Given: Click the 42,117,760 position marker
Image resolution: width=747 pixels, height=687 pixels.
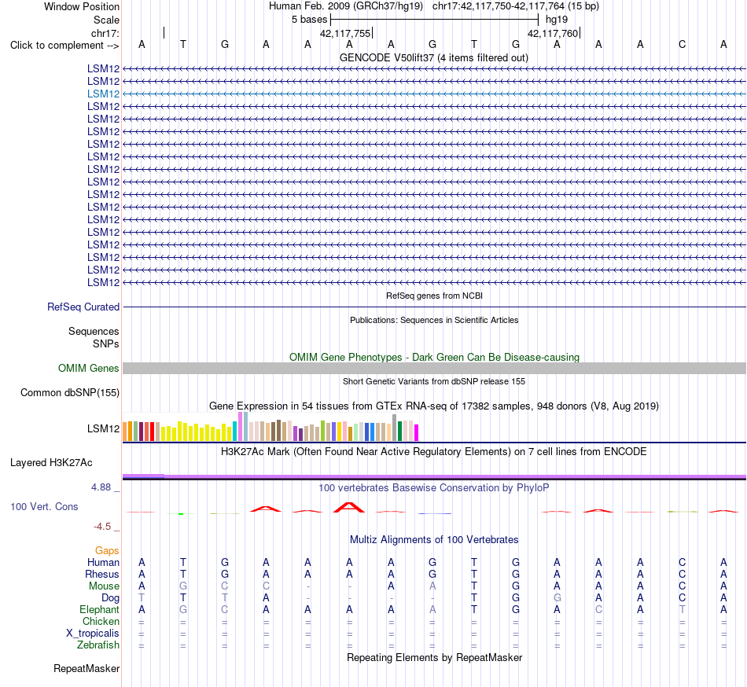Looking at the screenshot, I should tap(554, 33).
